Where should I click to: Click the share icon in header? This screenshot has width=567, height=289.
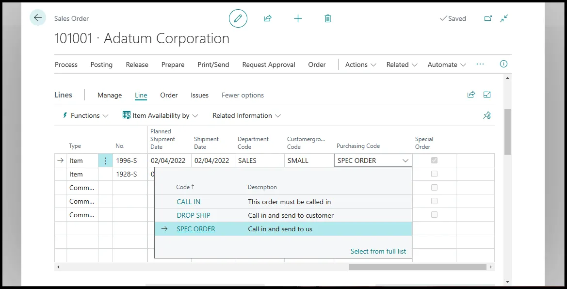(268, 18)
